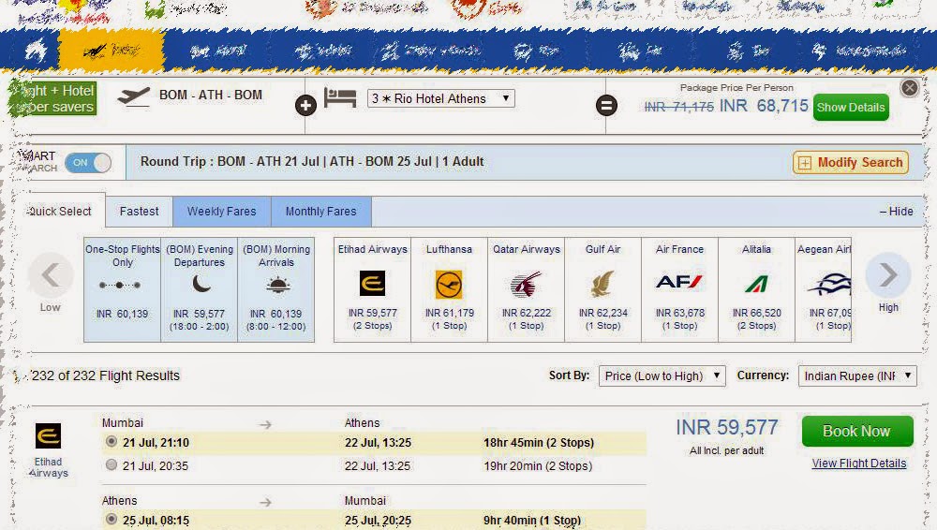
Task: Click the black plus circle icon
Action: (305, 106)
